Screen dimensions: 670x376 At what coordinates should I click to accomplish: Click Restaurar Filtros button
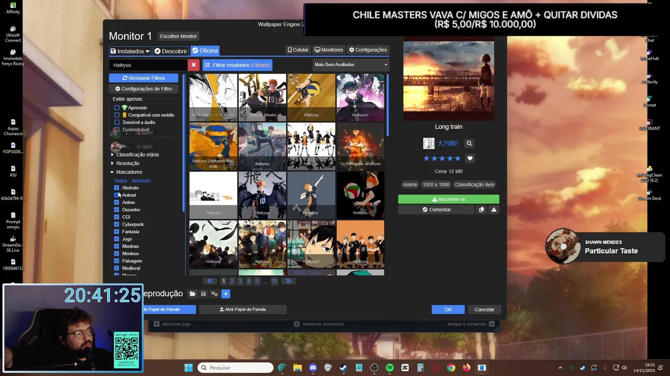143,78
